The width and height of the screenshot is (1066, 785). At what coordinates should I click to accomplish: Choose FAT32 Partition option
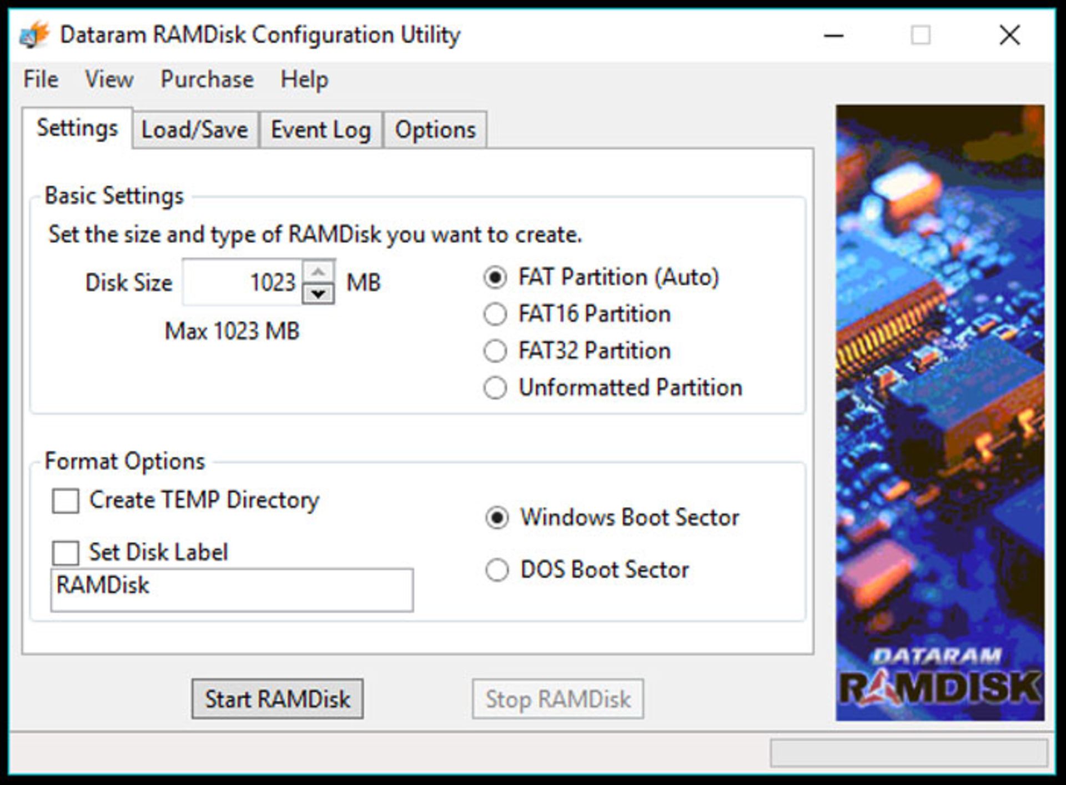(495, 351)
